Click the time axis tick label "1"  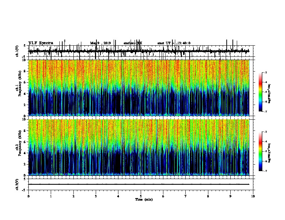[x=51, y=196]
